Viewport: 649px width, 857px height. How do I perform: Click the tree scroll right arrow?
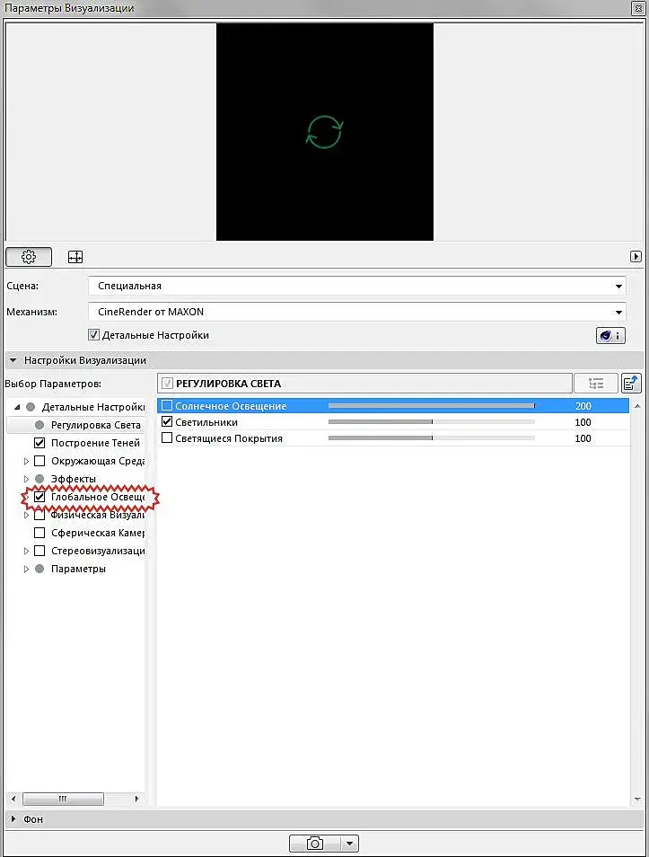click(x=136, y=799)
